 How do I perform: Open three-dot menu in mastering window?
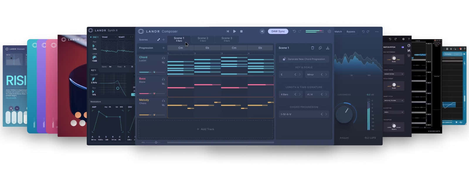[377, 32]
